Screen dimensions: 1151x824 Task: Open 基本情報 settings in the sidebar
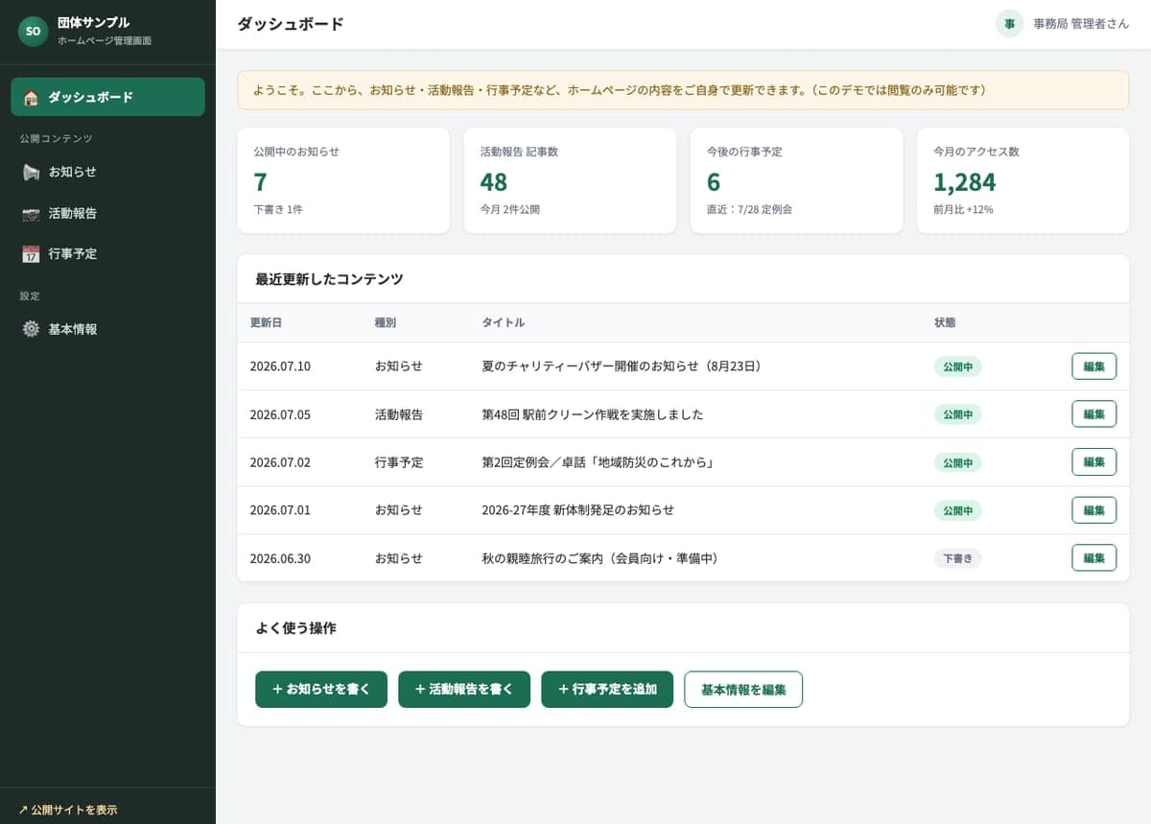click(107, 329)
